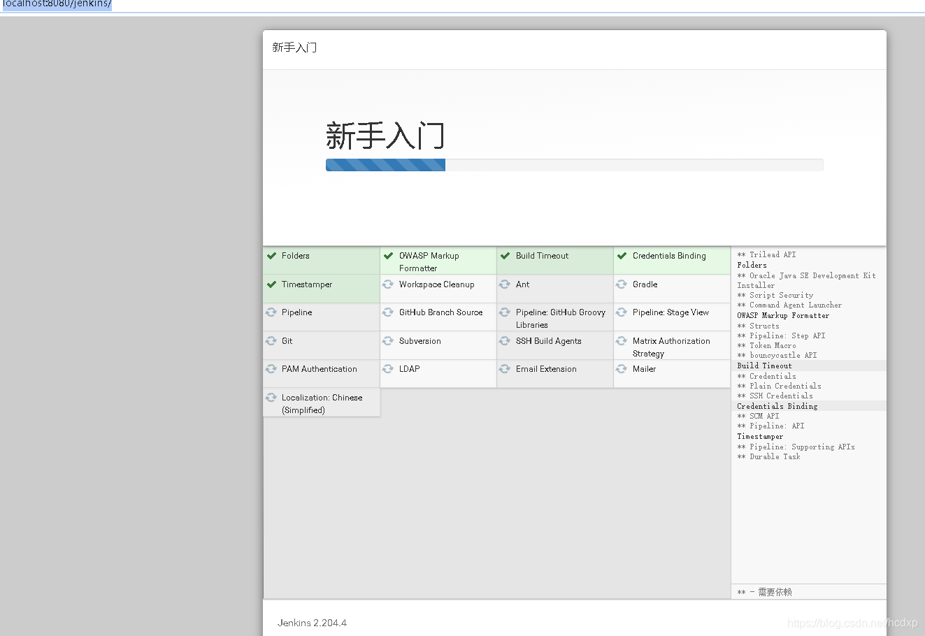Click the small 新手入门 dialog title
Image resolution: width=925 pixels, height=636 pixels.
tap(294, 48)
